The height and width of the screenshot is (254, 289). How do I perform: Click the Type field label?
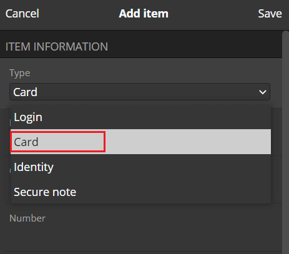(x=20, y=73)
